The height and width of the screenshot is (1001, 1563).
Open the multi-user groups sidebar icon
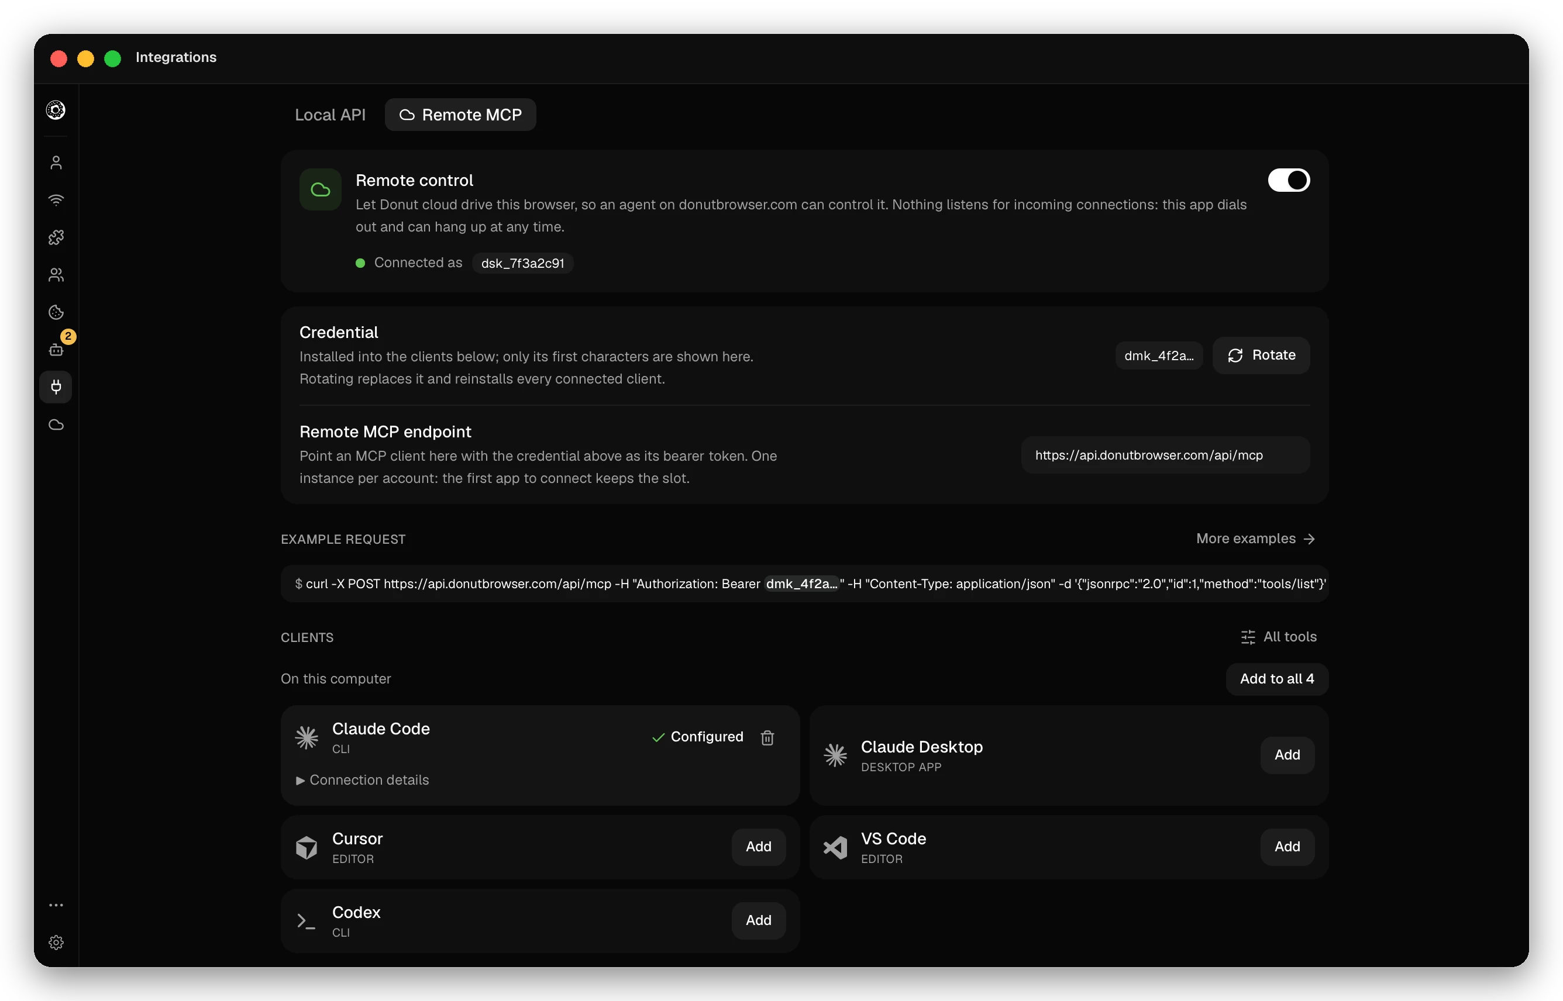tap(56, 275)
